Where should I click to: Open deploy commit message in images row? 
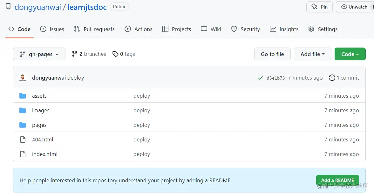tap(142, 110)
